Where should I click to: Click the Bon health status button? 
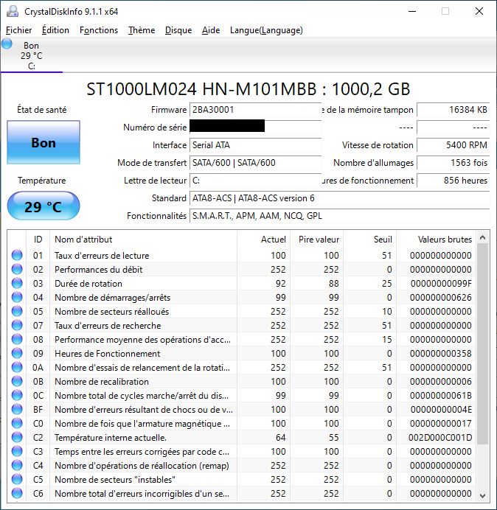click(44, 142)
